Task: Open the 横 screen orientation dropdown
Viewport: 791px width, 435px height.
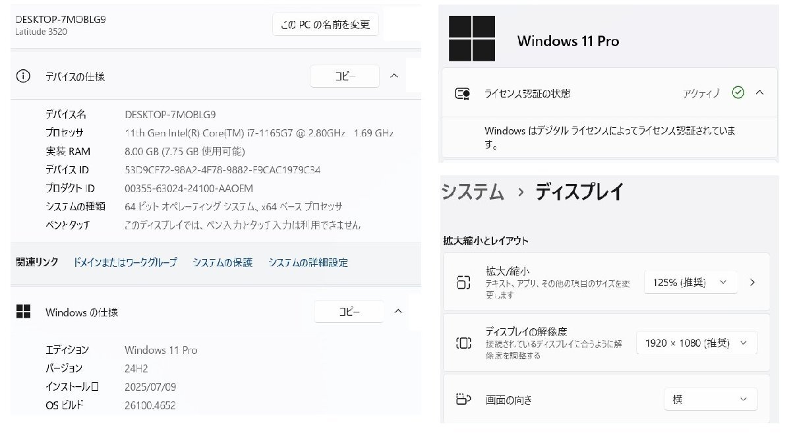Action: coord(711,399)
